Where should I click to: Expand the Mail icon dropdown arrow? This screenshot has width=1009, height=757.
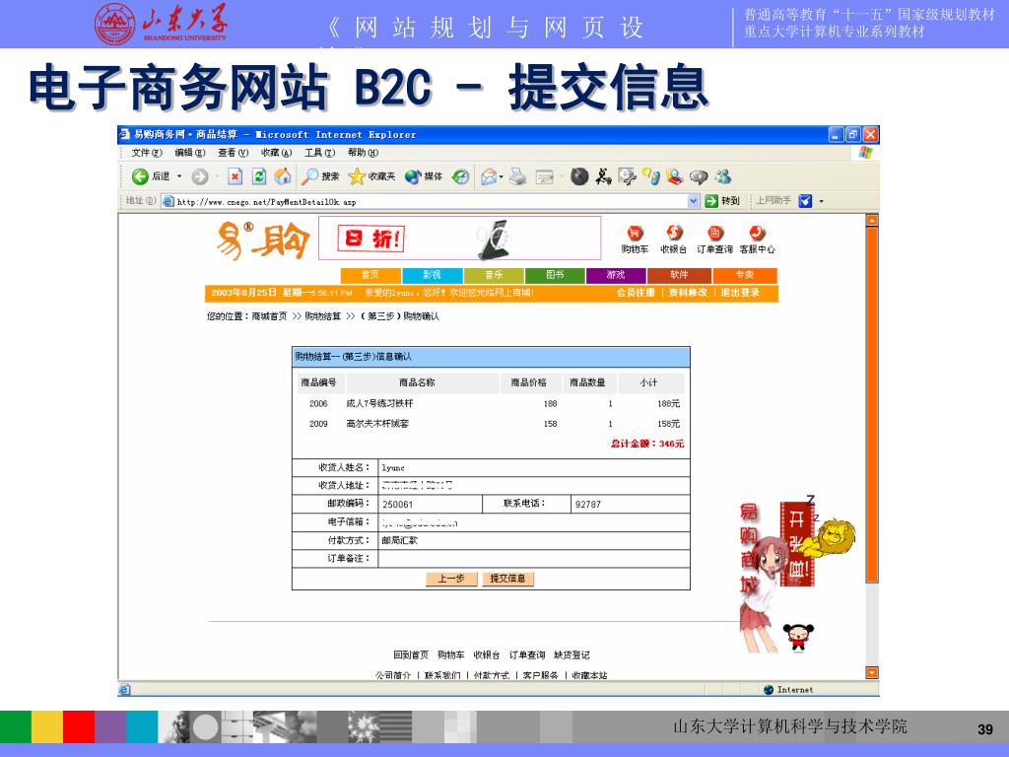point(502,176)
